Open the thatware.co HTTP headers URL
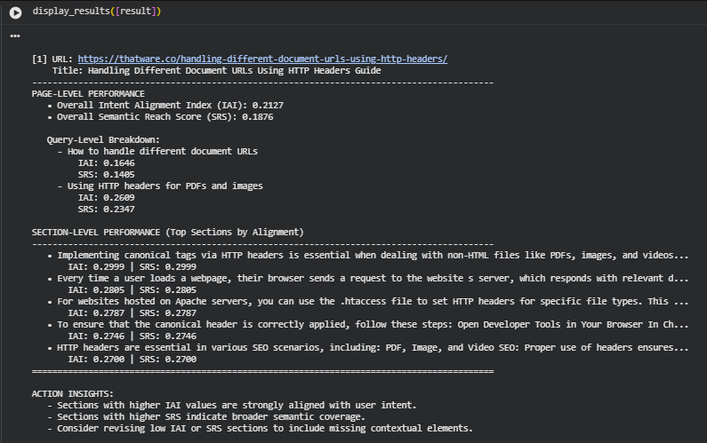Viewport: 707px width, 443px height. tap(262, 59)
